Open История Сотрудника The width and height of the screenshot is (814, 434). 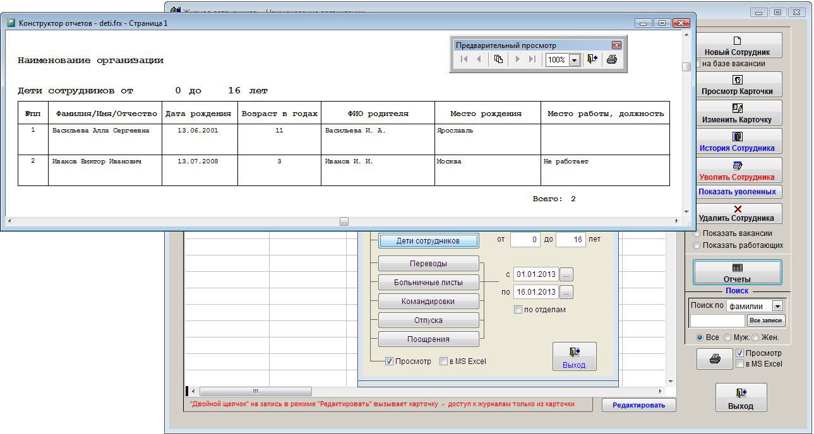[737, 142]
